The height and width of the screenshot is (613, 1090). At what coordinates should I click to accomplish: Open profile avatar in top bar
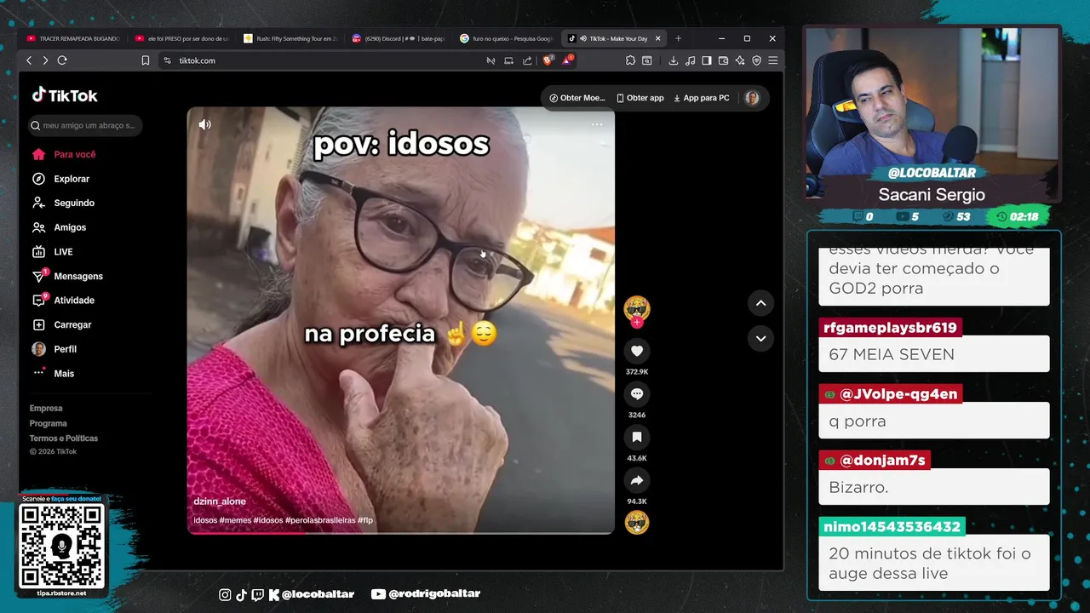[x=752, y=98]
